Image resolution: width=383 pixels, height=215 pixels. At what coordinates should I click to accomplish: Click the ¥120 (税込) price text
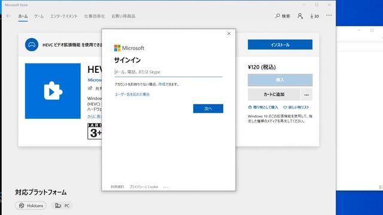click(x=262, y=67)
